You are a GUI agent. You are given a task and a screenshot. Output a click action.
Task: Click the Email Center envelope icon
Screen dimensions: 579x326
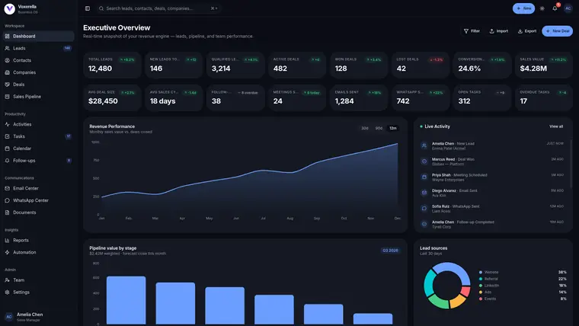[x=7, y=188]
